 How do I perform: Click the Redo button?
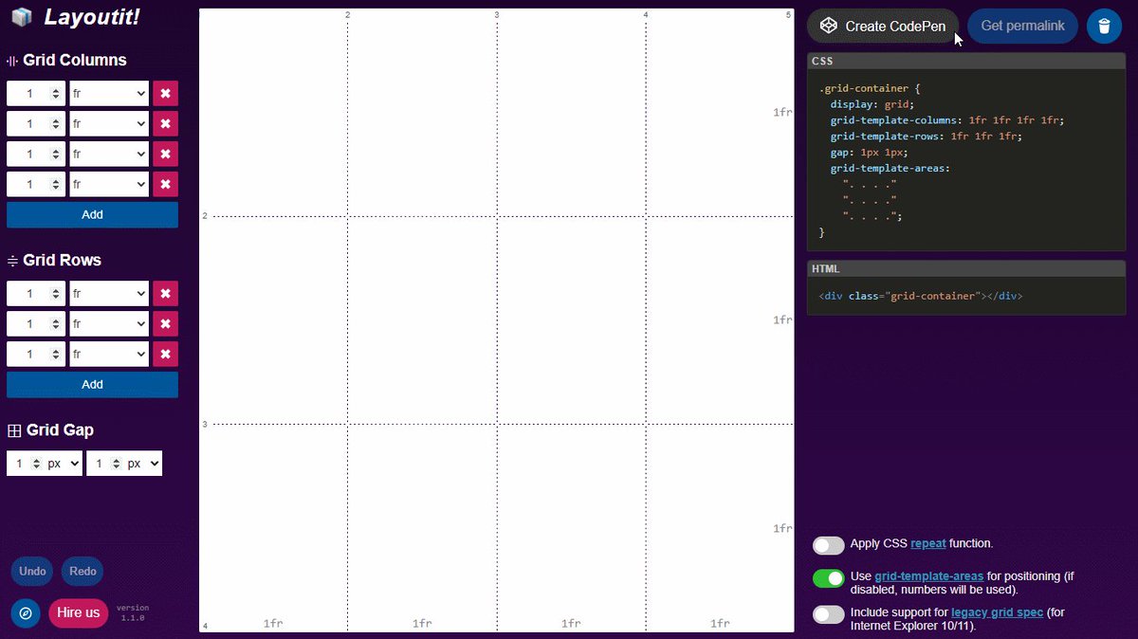tap(83, 572)
